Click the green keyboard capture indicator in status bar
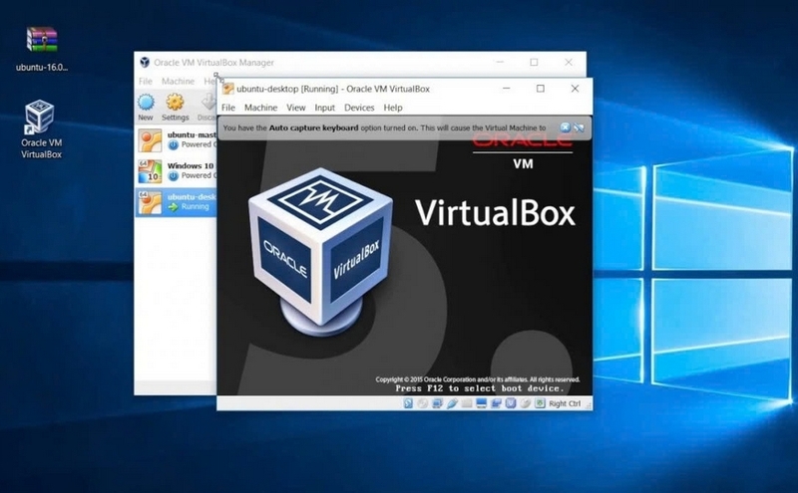The image size is (798, 493). [x=540, y=403]
